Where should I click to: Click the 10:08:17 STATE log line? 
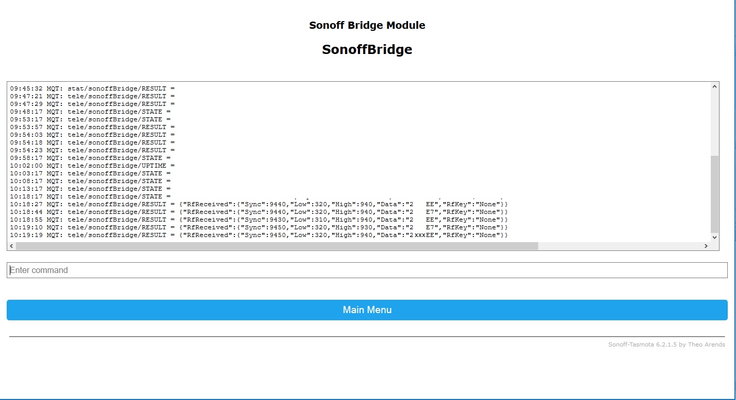tap(91, 181)
